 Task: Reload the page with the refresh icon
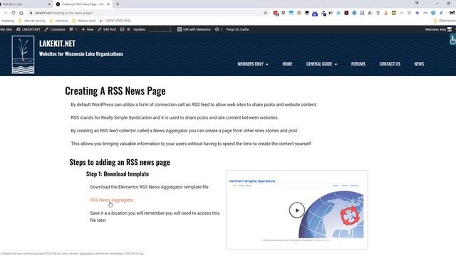click(13, 13)
